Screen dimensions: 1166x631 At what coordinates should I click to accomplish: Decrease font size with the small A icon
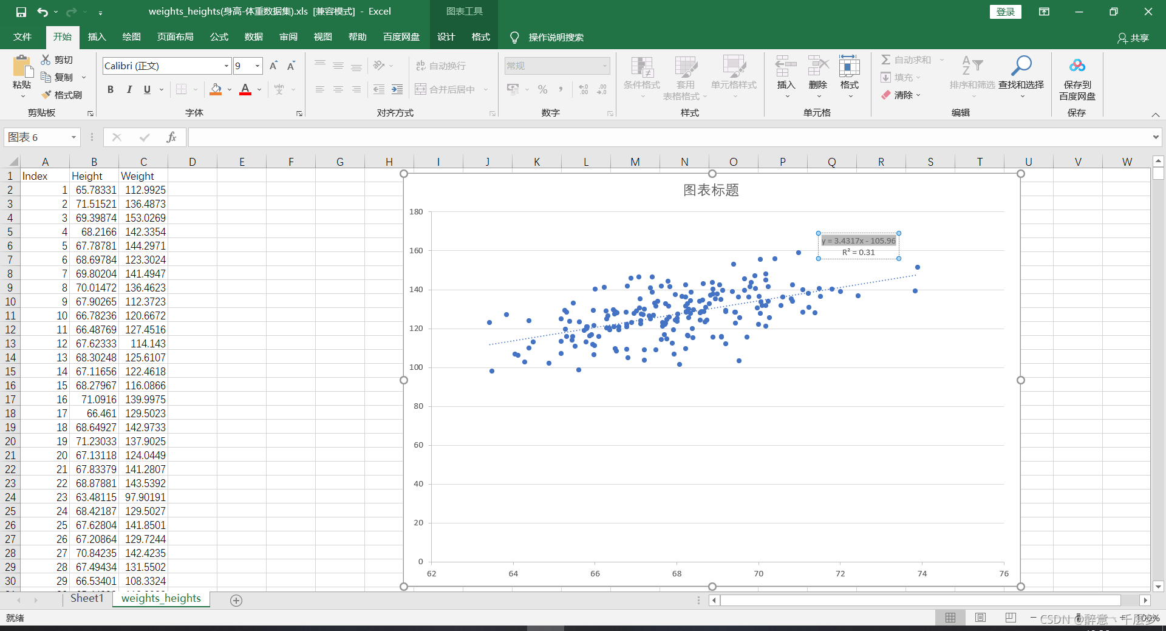(x=291, y=66)
